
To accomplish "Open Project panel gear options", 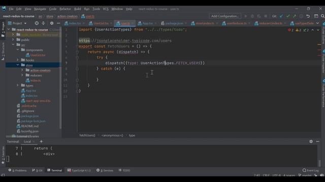I will (52, 23).
